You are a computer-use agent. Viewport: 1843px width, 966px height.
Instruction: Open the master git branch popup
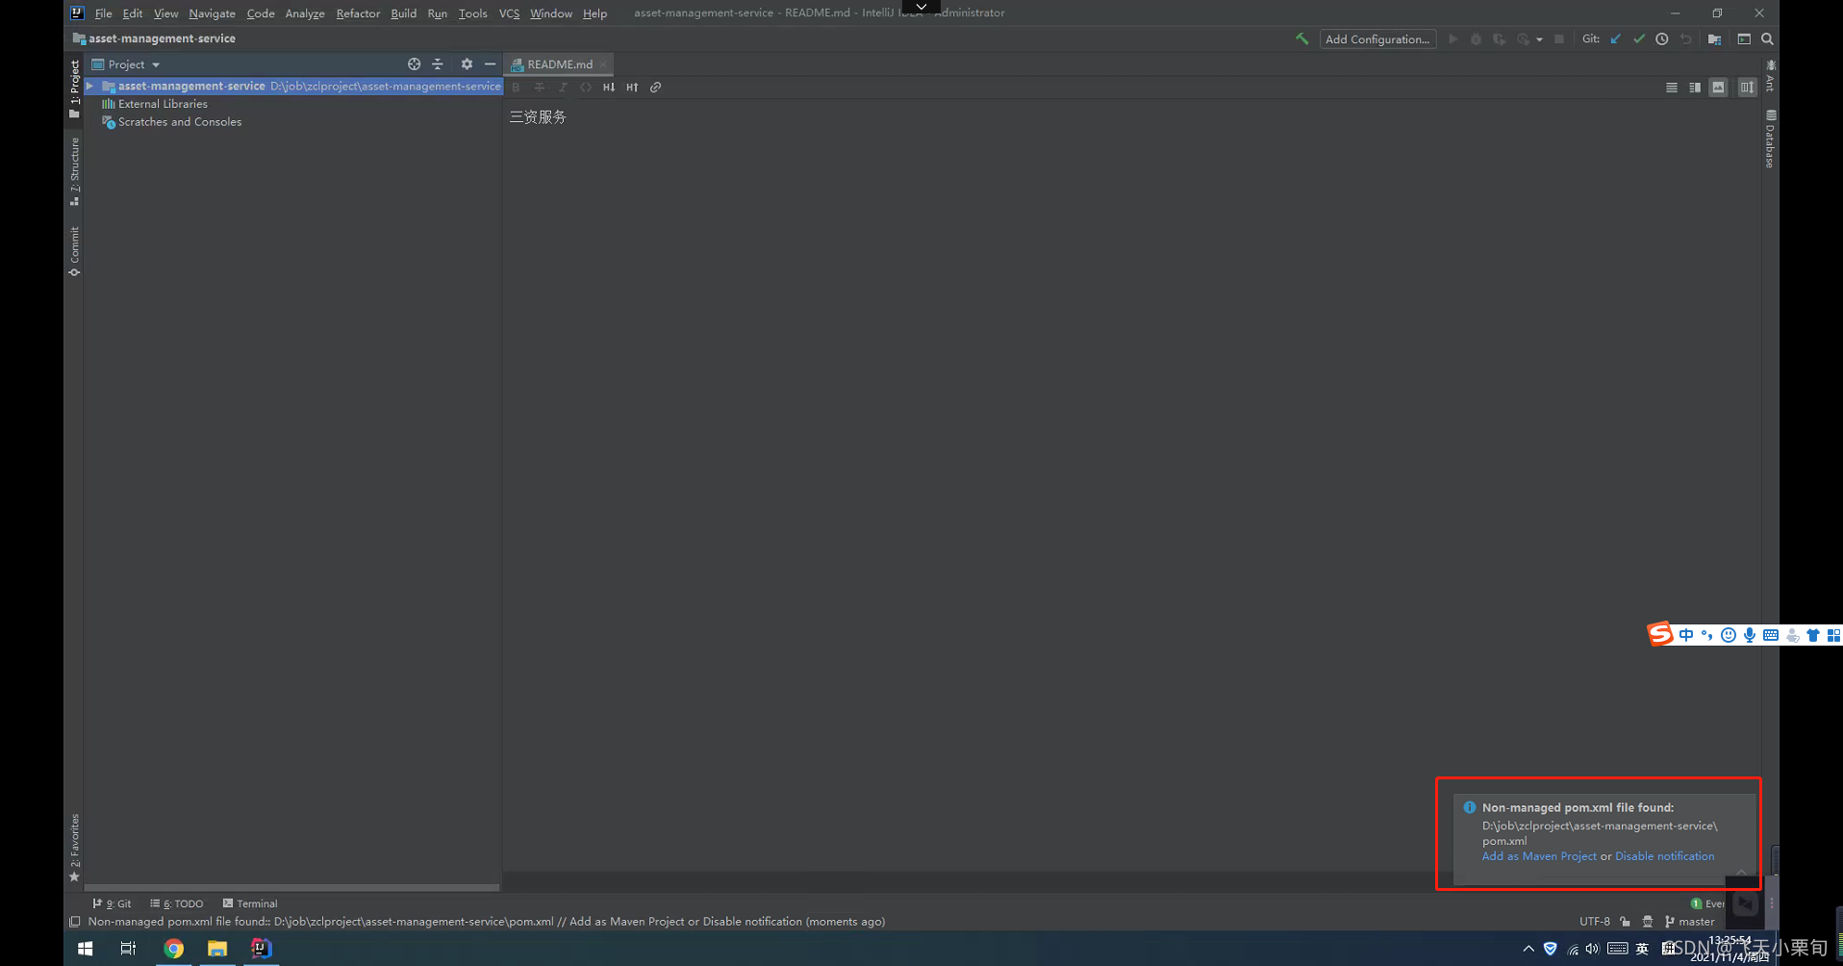(1689, 922)
